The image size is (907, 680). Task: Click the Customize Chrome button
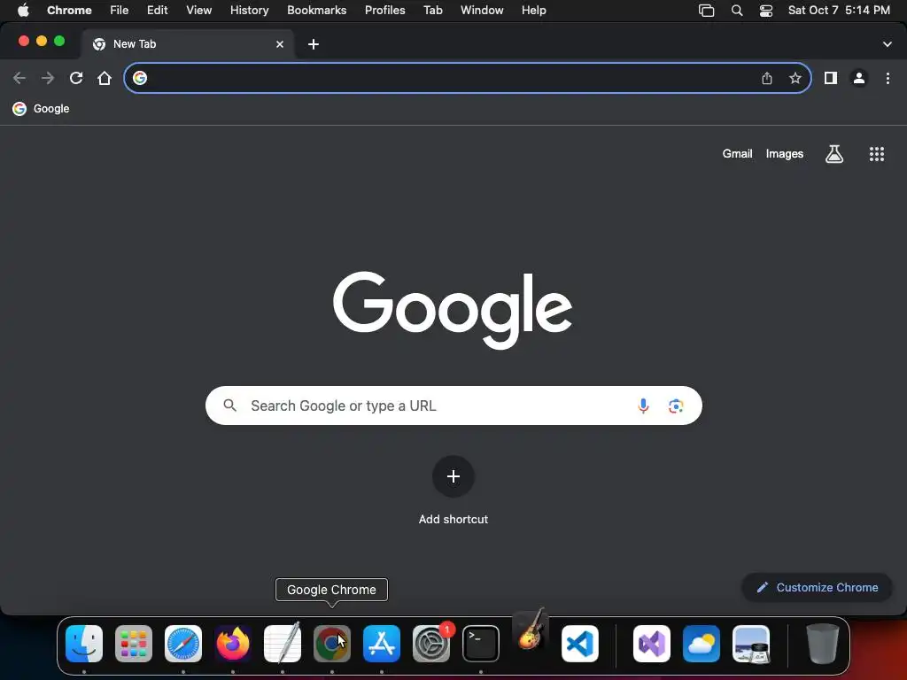[x=817, y=588]
